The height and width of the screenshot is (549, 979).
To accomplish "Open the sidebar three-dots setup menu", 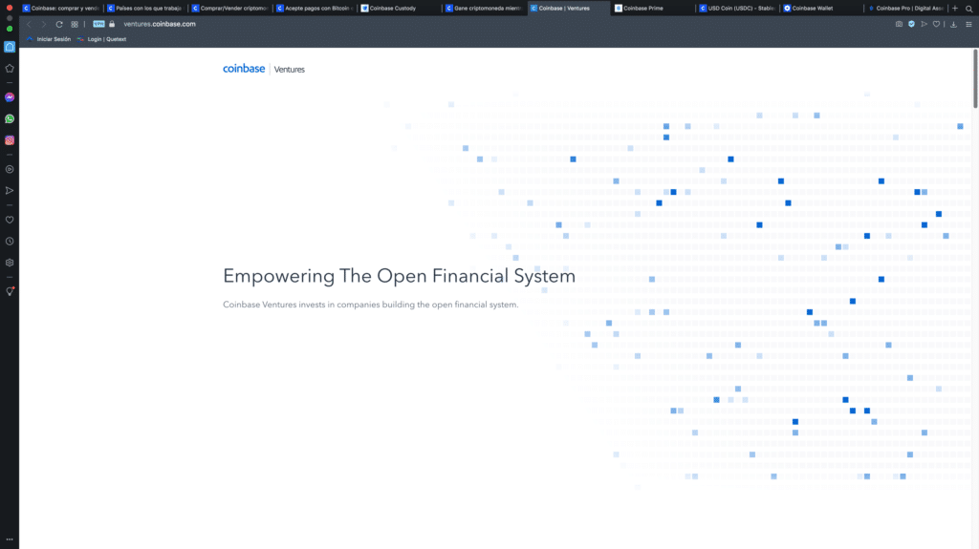I will [x=10, y=539].
